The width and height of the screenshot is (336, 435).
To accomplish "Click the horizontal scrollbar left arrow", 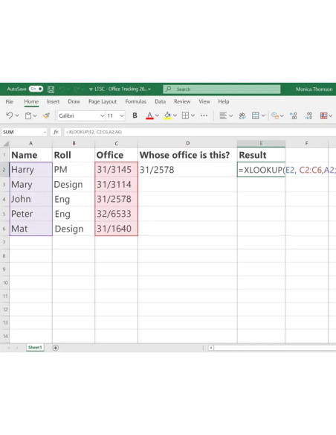I will 211,348.
